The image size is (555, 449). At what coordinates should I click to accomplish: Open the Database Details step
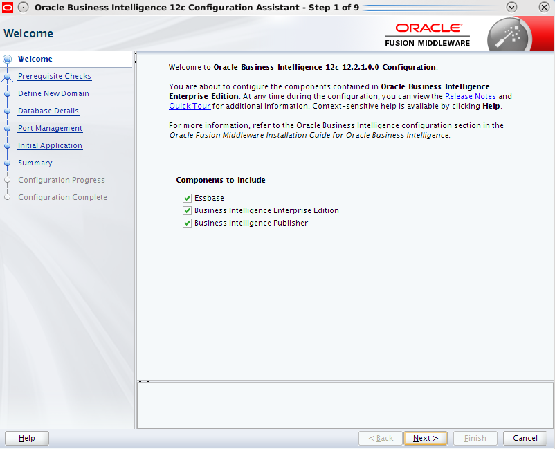48,111
